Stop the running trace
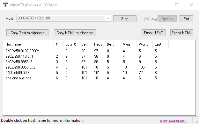Viewport: 199px width, 124px height. [125, 19]
